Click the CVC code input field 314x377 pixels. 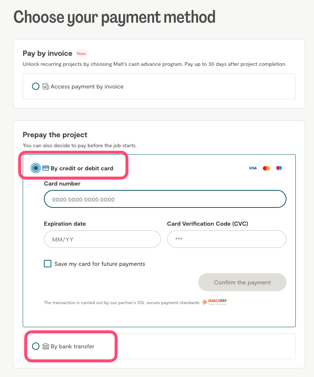(227, 239)
